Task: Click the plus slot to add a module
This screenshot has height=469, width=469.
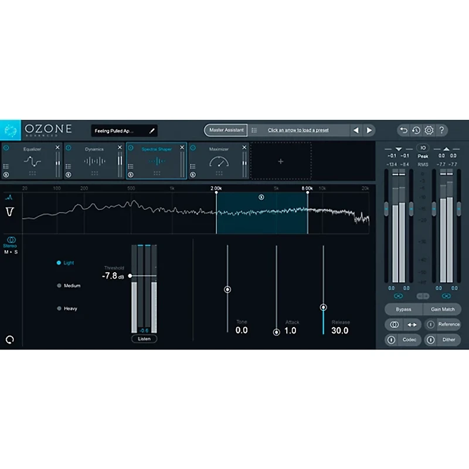Action: pos(281,161)
